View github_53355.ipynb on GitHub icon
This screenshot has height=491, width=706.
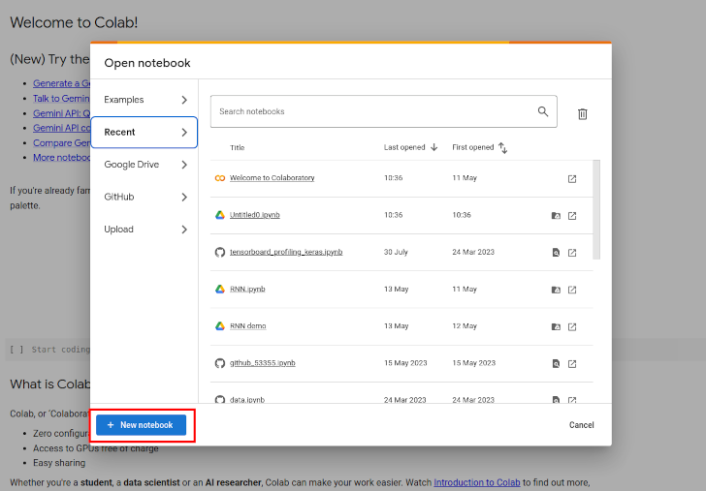[556, 364]
